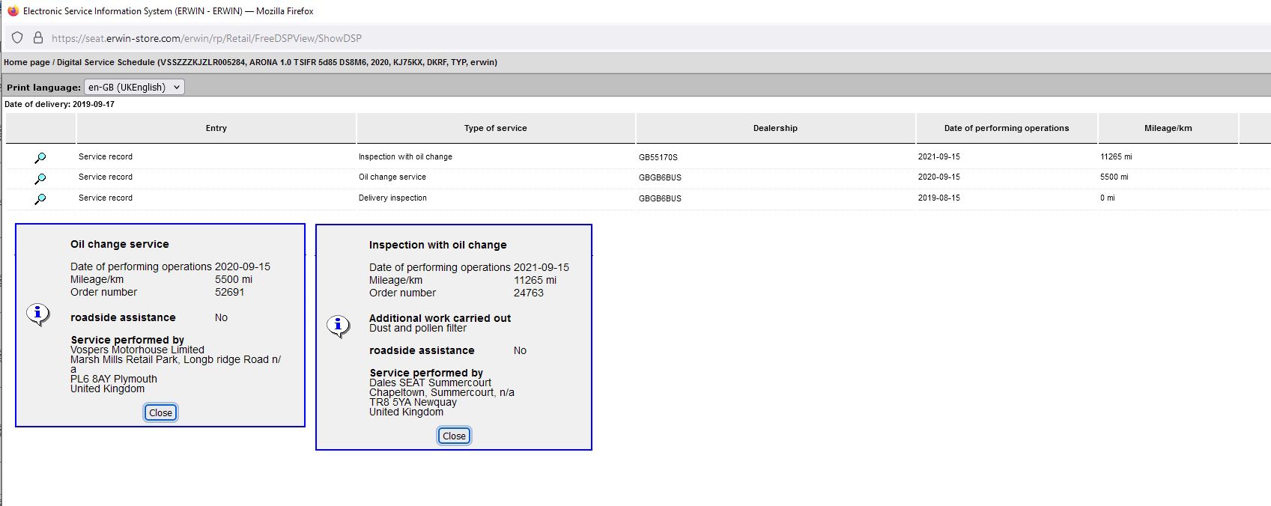Close the Inspection with oil change popup
Image resolution: width=1271 pixels, height=506 pixels.
point(454,436)
